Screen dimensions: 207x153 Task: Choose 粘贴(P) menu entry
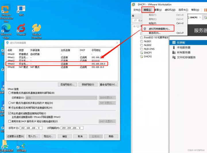(x=165, y=23)
